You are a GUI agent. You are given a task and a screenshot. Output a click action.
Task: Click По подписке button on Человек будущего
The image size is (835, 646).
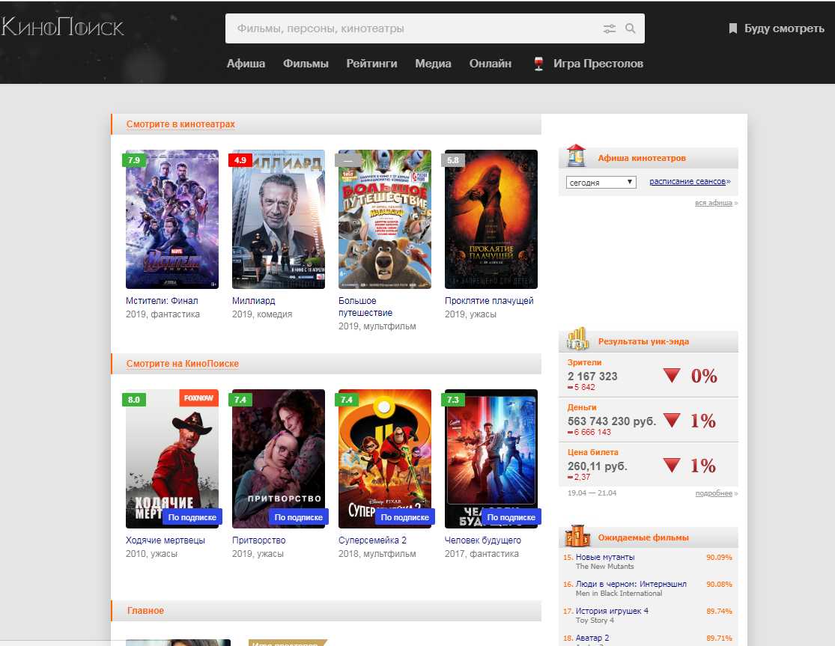pyautogui.click(x=511, y=517)
